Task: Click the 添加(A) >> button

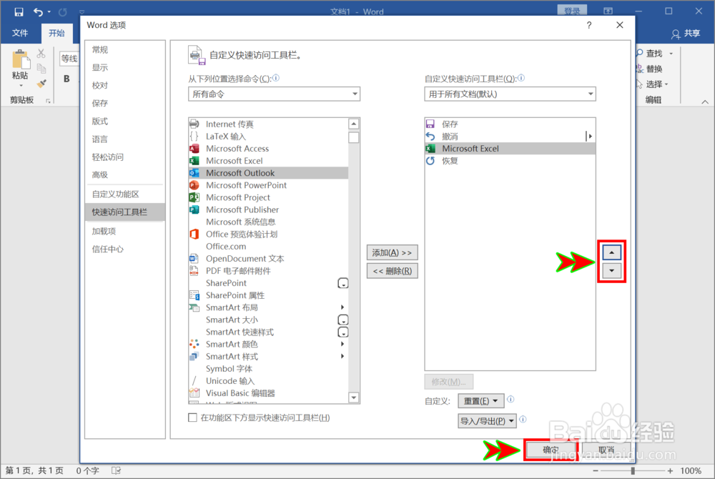Action: (392, 252)
